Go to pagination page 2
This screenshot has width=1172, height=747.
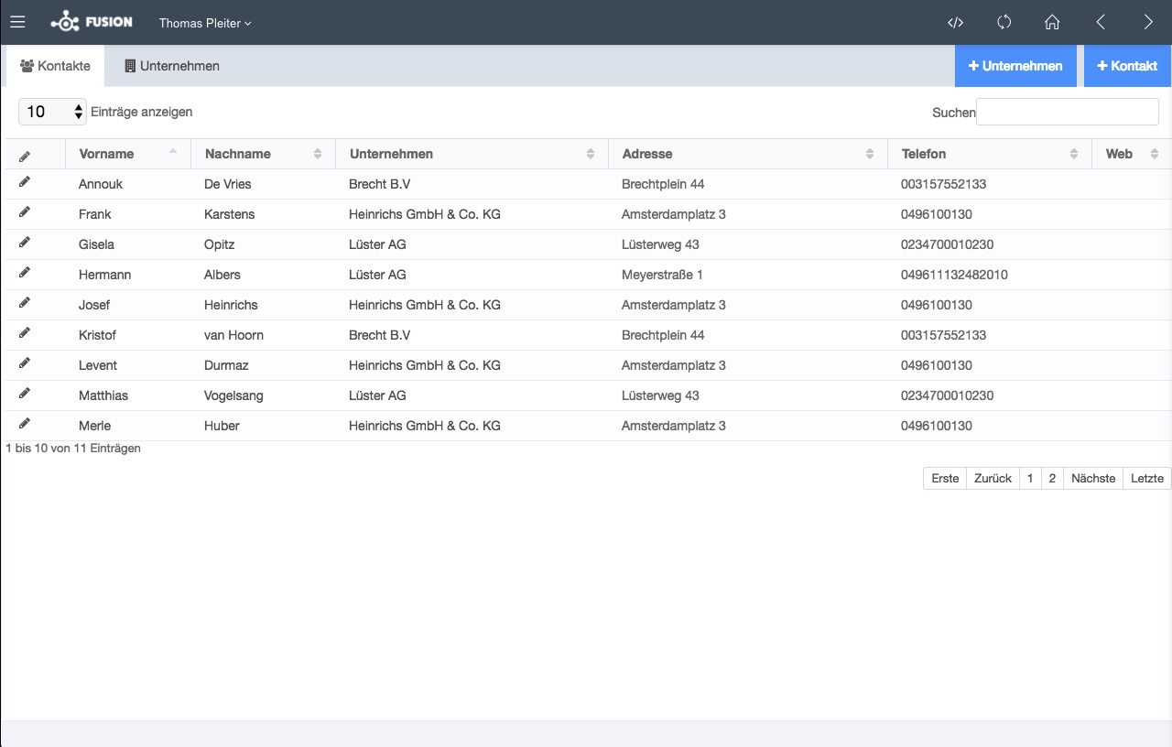coord(1052,478)
